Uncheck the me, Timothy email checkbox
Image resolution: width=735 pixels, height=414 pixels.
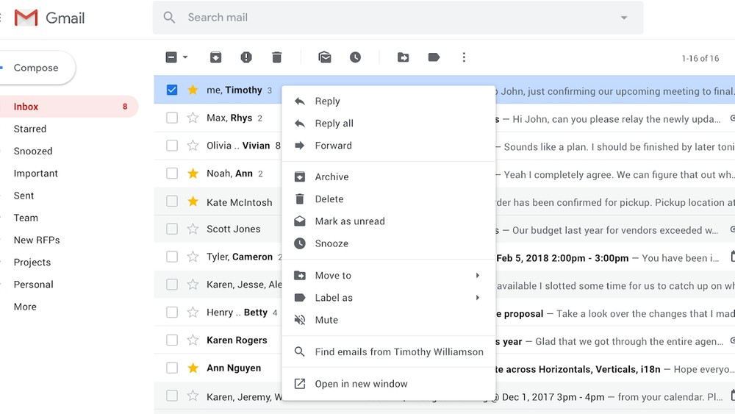pyautogui.click(x=172, y=90)
